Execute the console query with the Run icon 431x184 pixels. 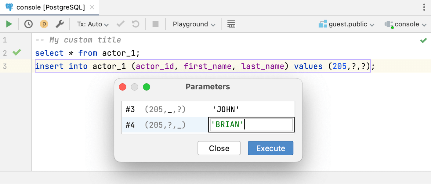9,24
